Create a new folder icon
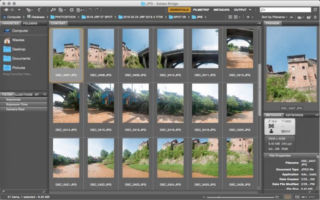Screen dimensions: 320x200 coord(309,17)
